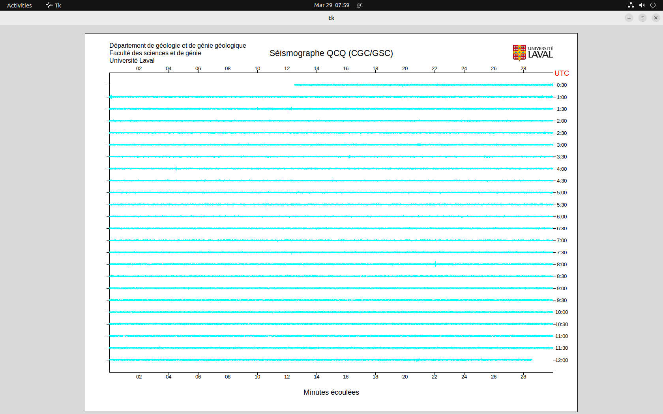Click the spike on the 4:00 trace
The height and width of the screenshot is (414, 663).
pos(176,169)
